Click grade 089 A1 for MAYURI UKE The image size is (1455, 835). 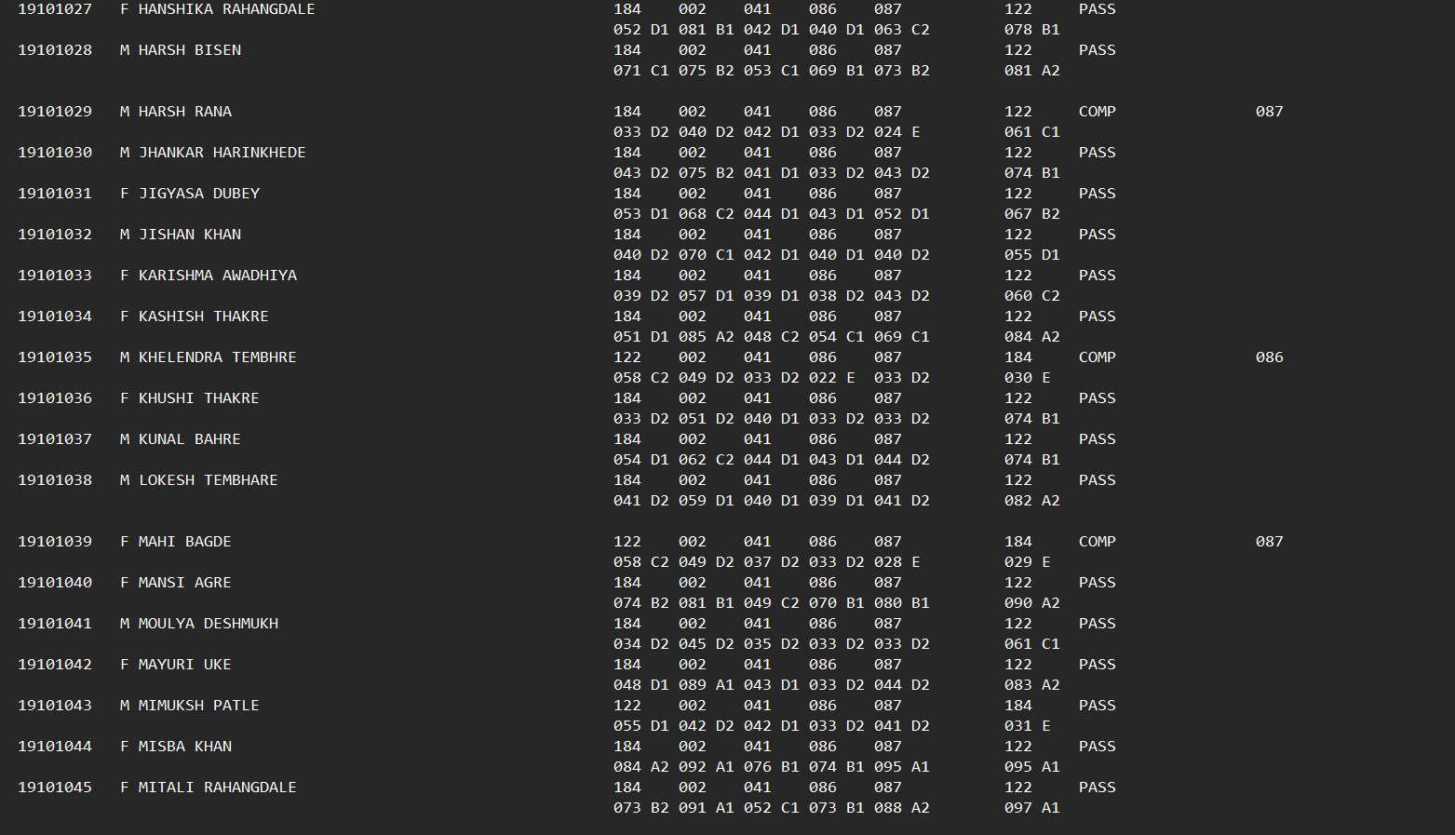coord(707,685)
